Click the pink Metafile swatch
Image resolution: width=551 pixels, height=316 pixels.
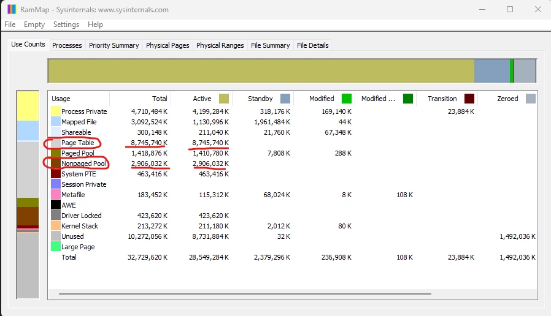pyautogui.click(x=55, y=195)
